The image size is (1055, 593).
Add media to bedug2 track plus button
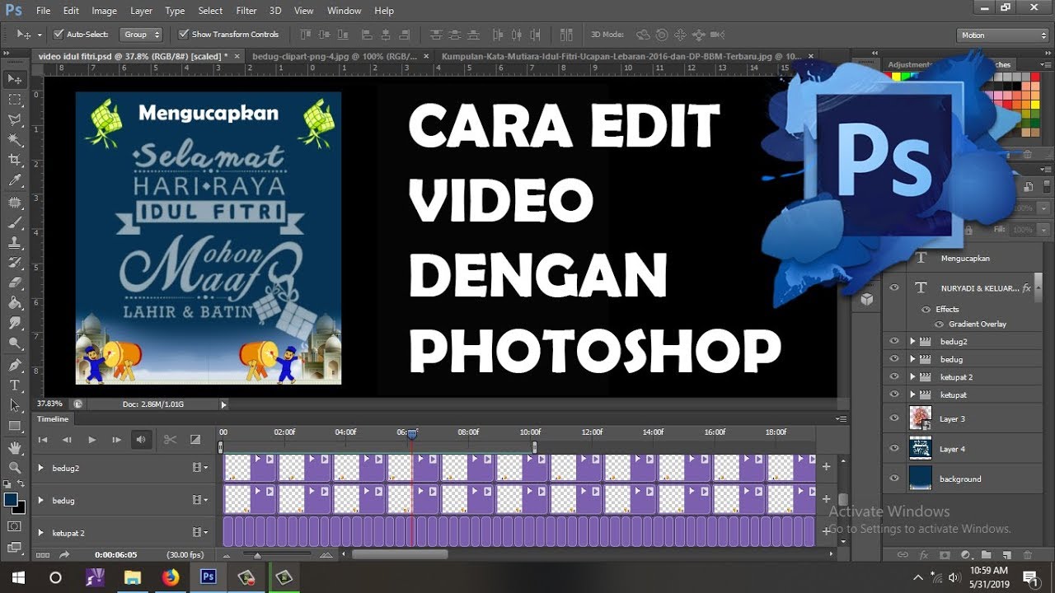click(827, 467)
